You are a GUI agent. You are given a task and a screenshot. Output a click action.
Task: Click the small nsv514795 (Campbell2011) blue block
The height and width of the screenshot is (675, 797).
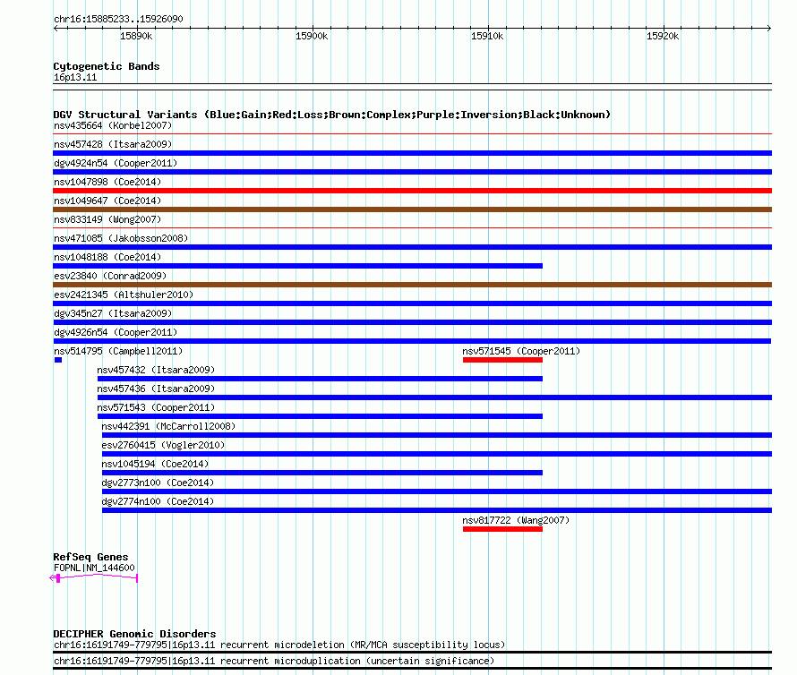(58, 360)
